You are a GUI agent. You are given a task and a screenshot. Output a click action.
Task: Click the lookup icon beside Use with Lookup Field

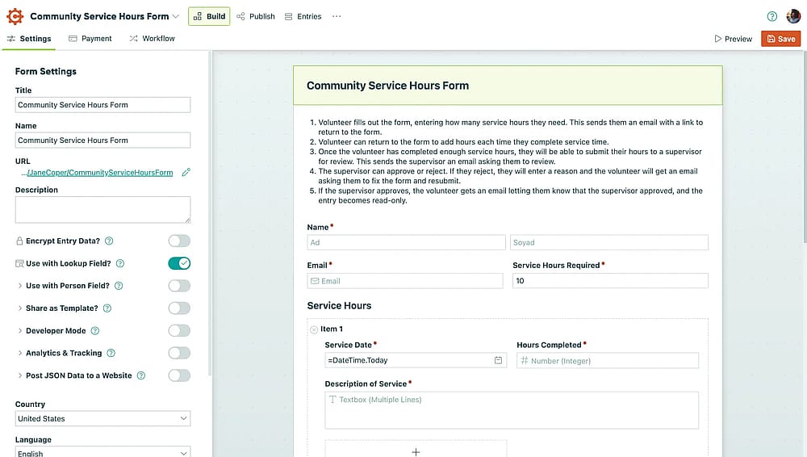point(19,263)
